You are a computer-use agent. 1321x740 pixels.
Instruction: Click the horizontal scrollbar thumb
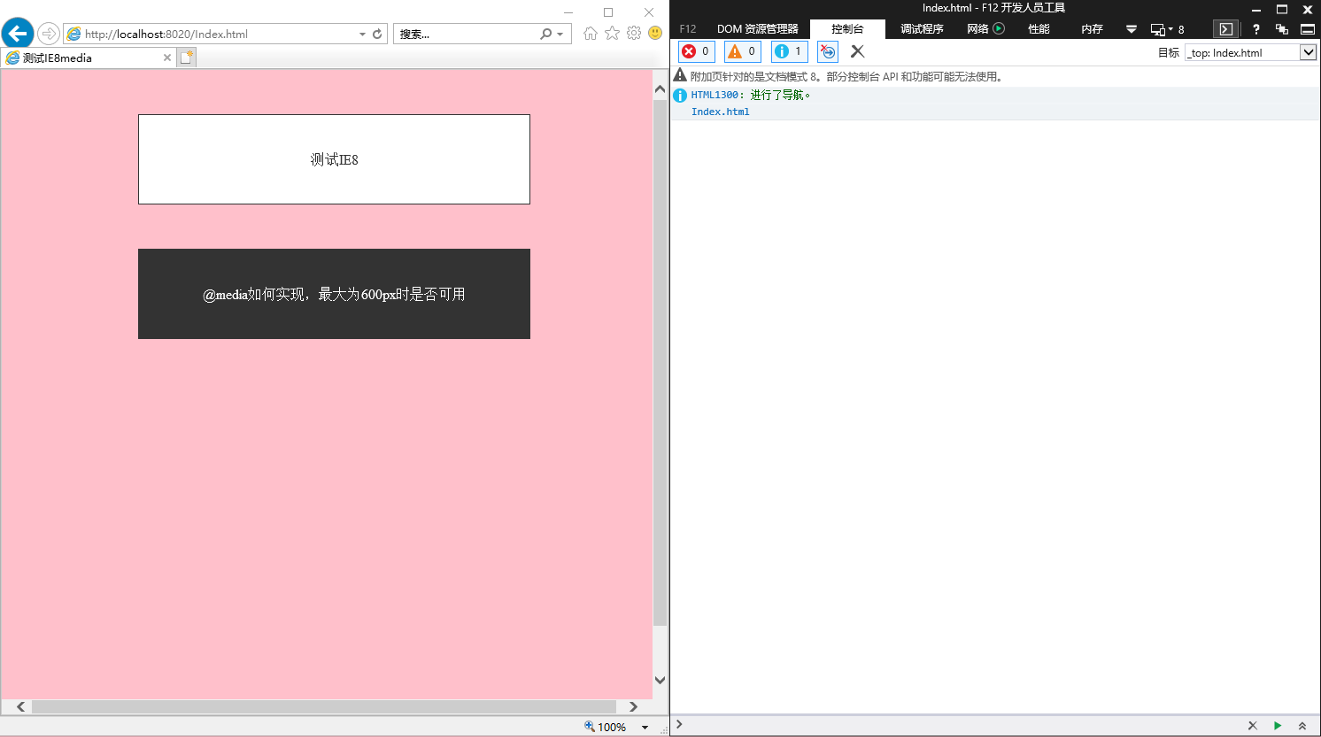pos(324,706)
